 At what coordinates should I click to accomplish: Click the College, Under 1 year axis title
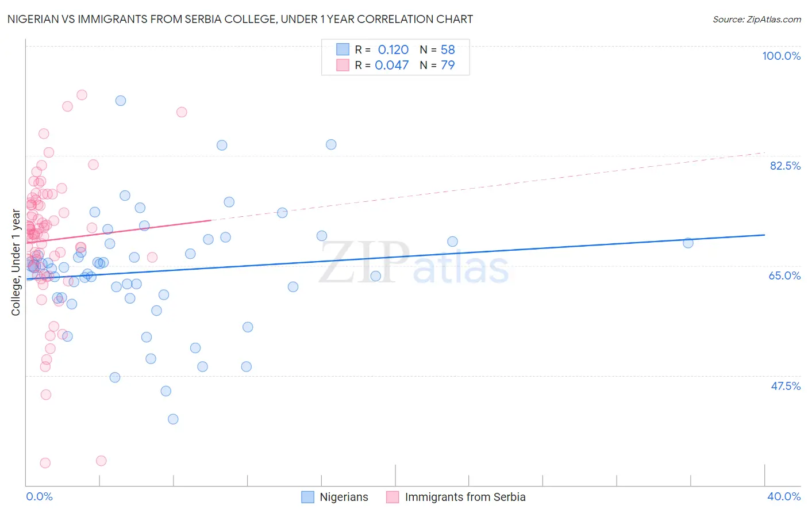coord(16,263)
